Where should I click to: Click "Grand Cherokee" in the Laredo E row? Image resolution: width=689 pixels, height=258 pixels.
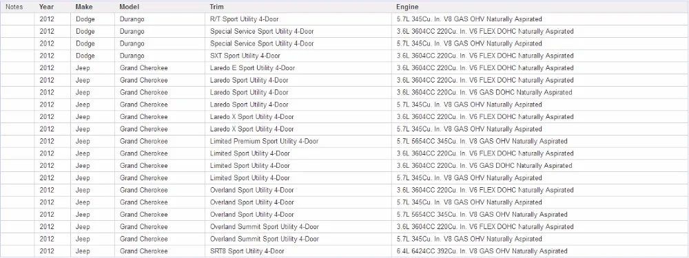click(x=144, y=68)
